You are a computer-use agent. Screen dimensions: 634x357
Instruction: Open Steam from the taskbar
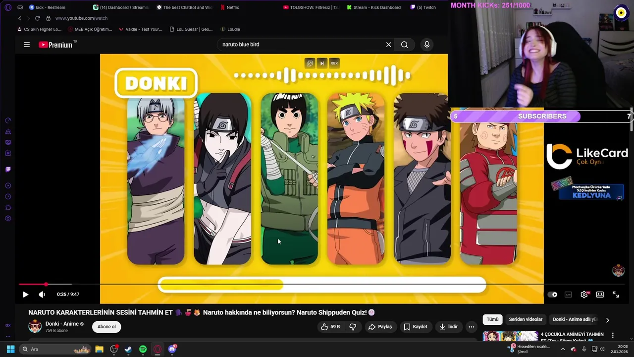pos(128,349)
